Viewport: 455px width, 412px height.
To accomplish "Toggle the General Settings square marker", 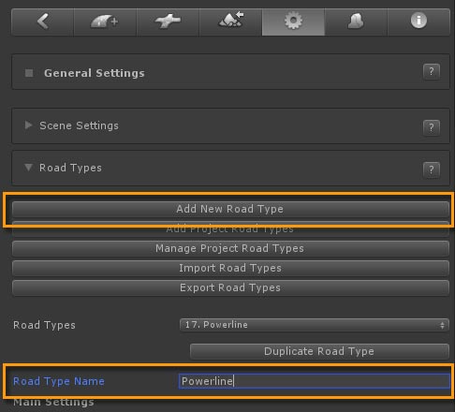I will click(29, 73).
